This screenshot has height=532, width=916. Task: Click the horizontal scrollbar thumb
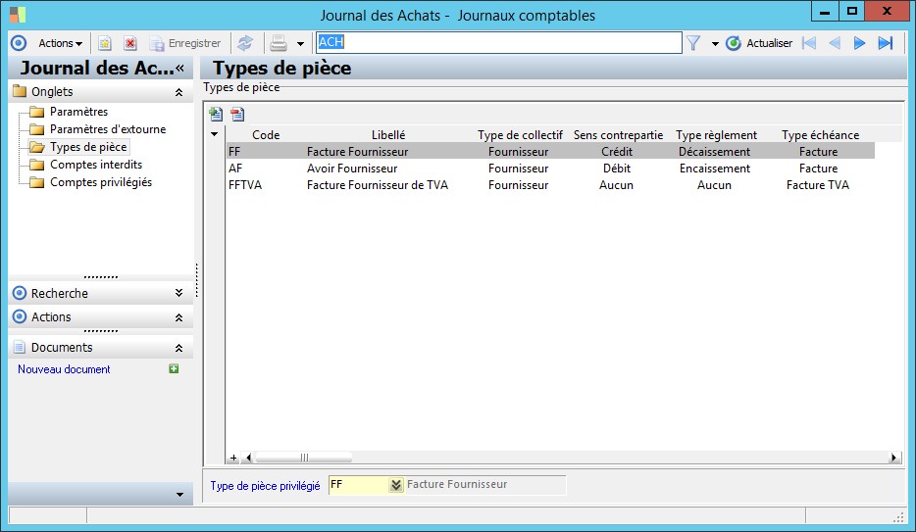tap(304, 458)
